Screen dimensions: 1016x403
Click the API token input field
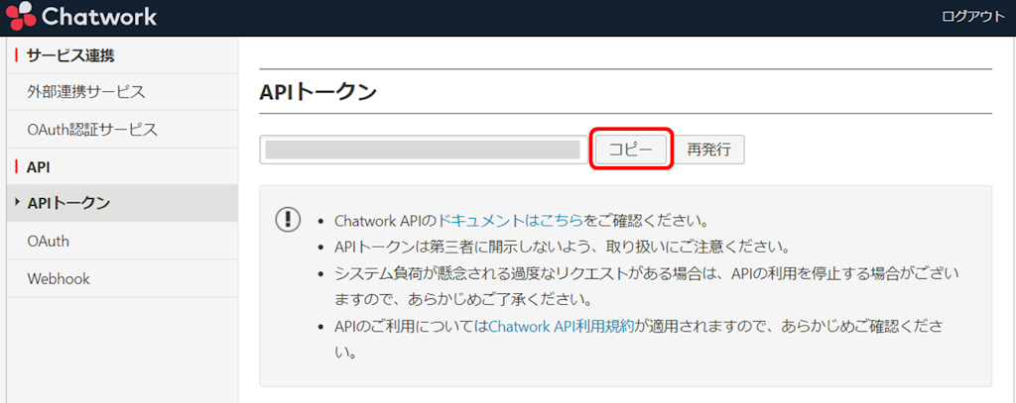[424, 150]
